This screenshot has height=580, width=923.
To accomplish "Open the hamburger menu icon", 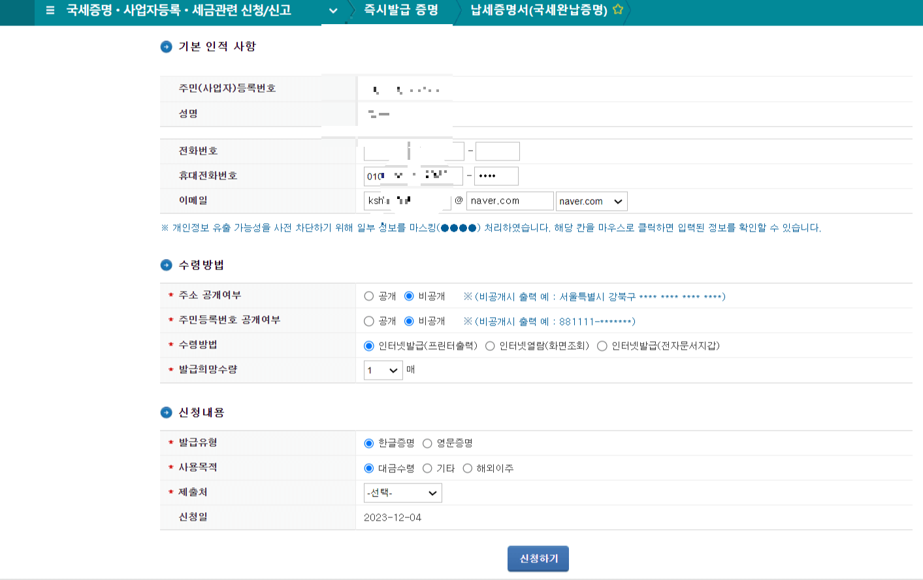I will (x=50, y=10).
